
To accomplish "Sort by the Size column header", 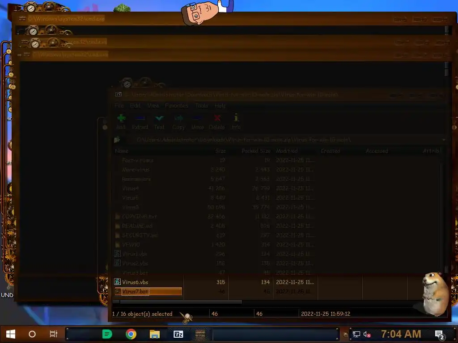I will coord(221,151).
